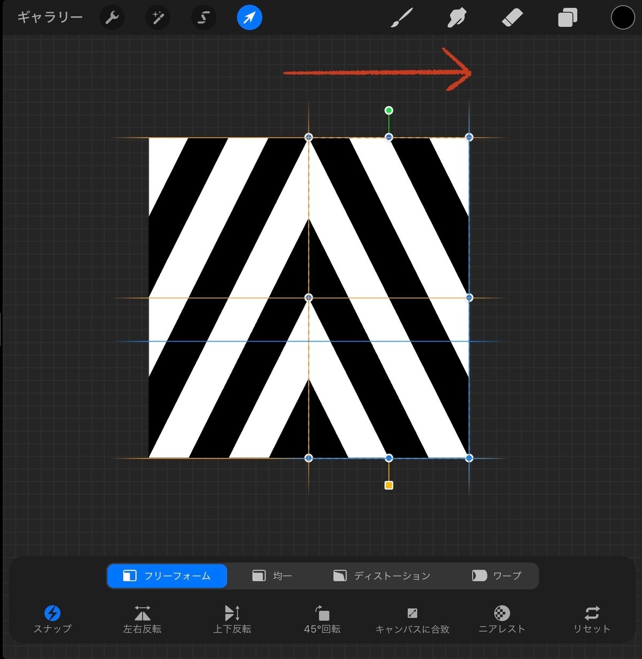Click the bottom-left selection corner node
The width and height of the screenshot is (642, 659).
click(309, 458)
